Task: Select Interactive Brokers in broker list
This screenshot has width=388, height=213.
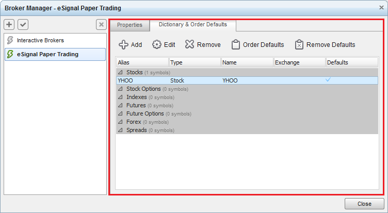Action: tap(40, 40)
